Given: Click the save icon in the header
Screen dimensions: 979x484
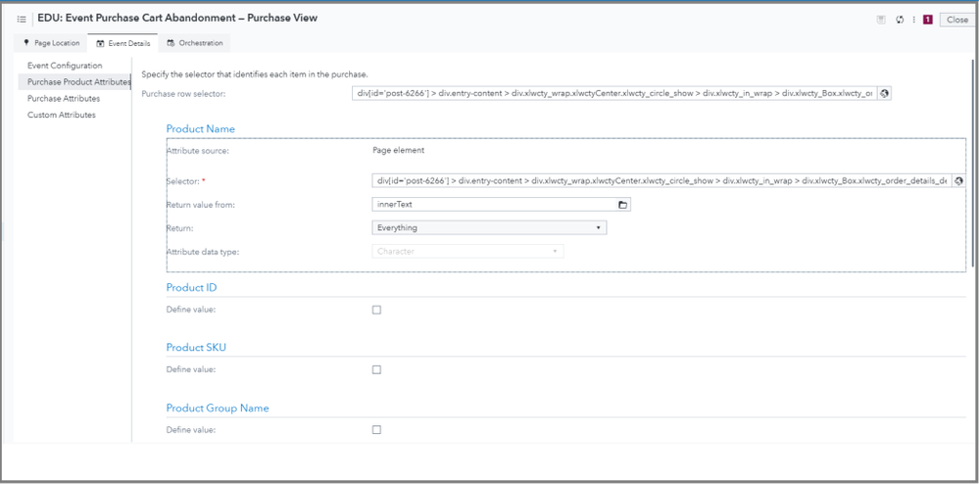Looking at the screenshot, I should coord(882,20).
